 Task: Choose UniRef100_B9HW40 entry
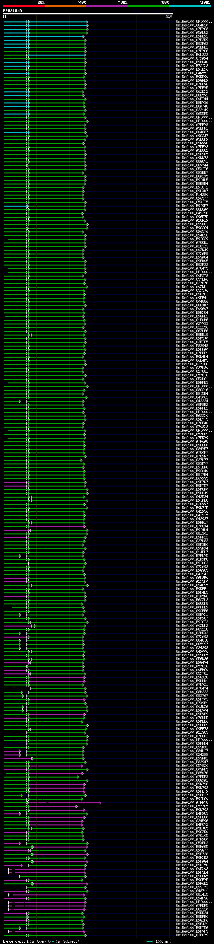pyautogui.click(x=192, y=62)
